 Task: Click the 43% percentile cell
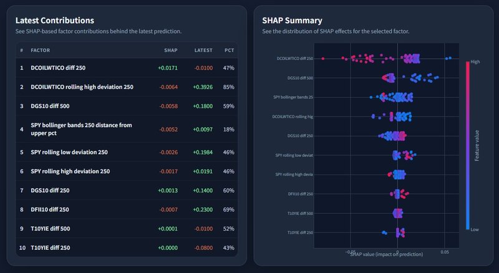click(228, 247)
